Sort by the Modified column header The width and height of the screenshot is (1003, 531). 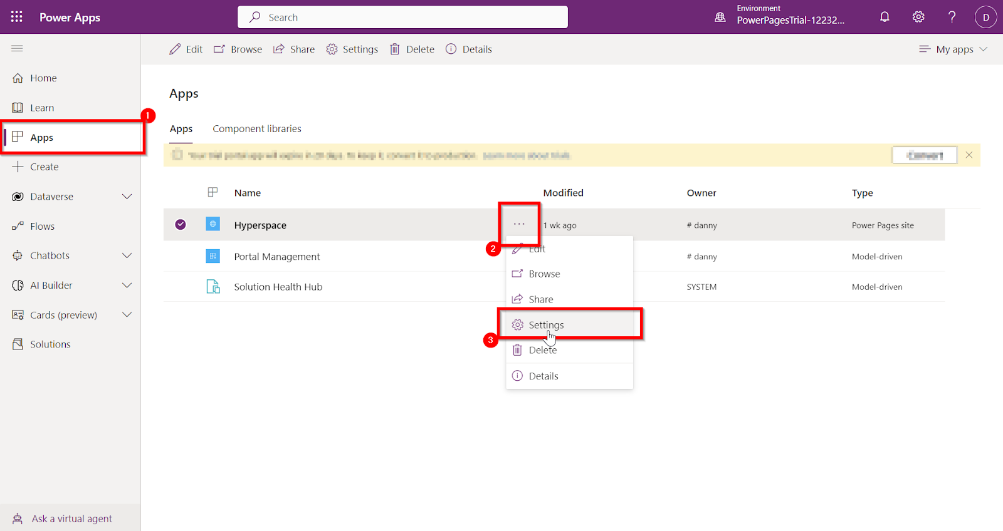[x=563, y=193]
